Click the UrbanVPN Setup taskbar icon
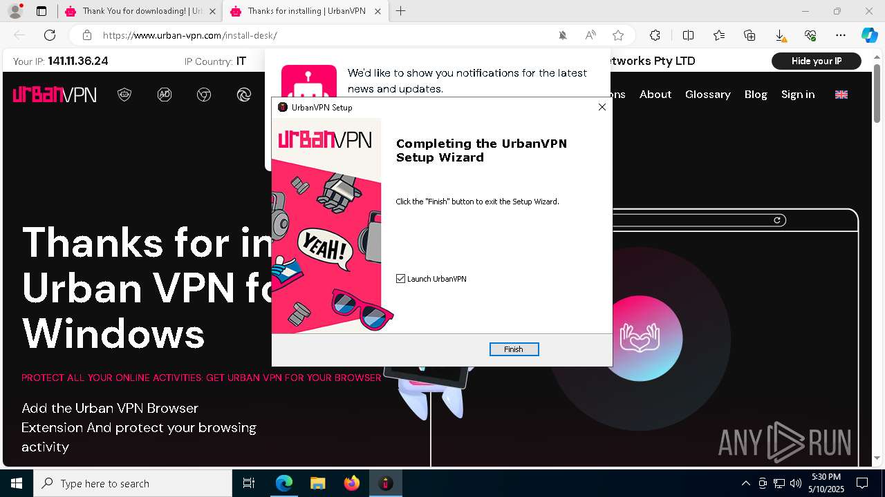Image resolution: width=885 pixels, height=497 pixels. click(x=385, y=483)
